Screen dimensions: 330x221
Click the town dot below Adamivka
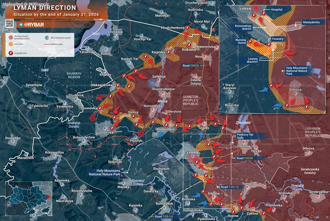click(x=62, y=184)
